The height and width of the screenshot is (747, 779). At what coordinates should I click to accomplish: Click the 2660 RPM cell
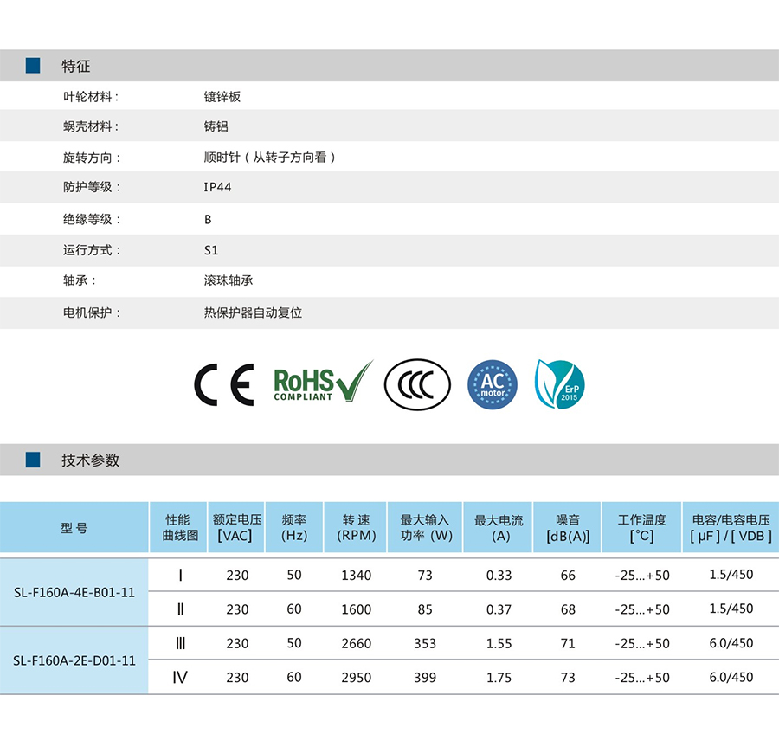tap(357, 644)
